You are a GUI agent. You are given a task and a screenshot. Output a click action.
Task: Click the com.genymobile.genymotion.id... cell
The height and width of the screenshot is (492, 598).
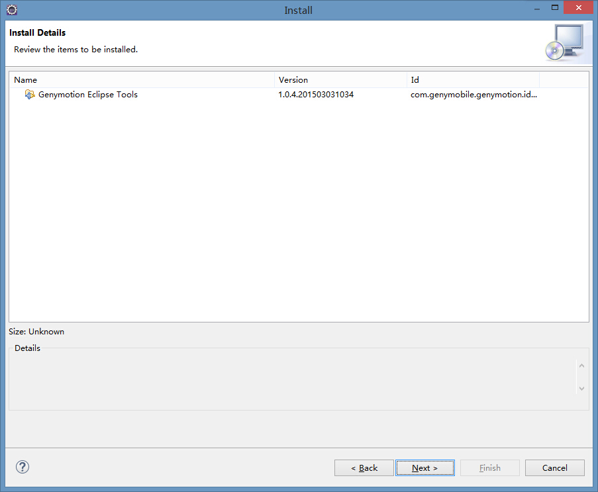[473, 95]
